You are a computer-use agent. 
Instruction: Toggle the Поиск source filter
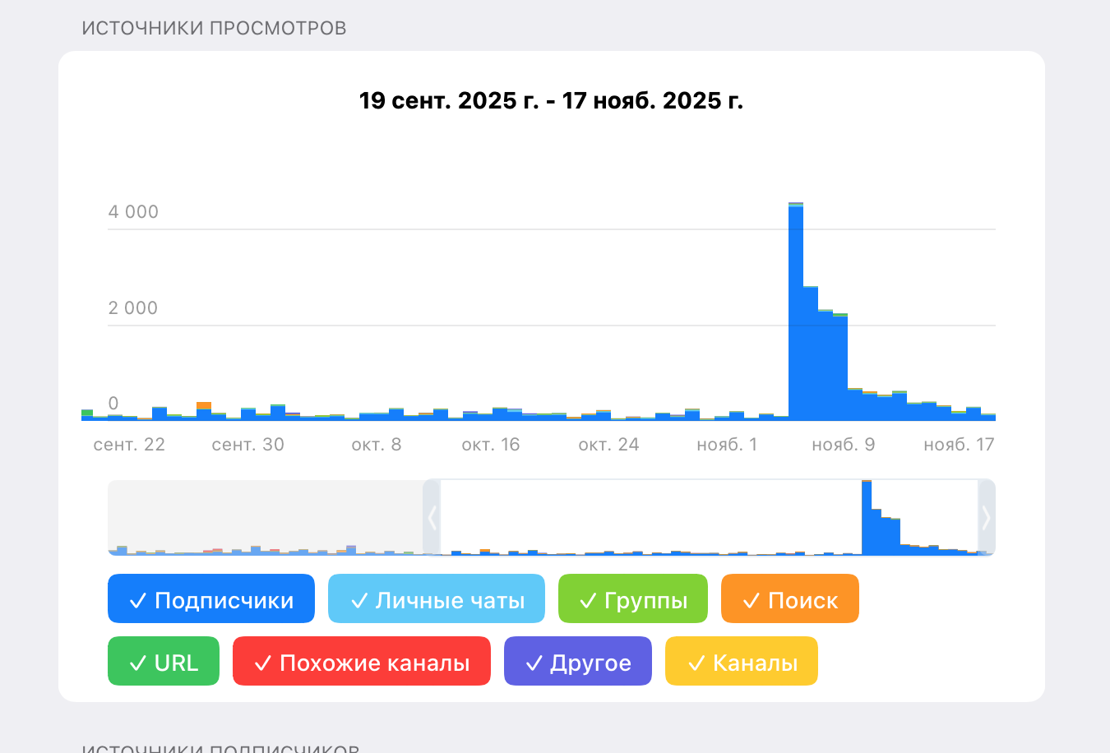coord(790,599)
